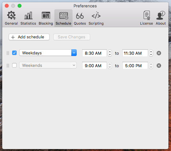Expand the Weekdays day selector dropdown

pyautogui.click(x=48, y=53)
